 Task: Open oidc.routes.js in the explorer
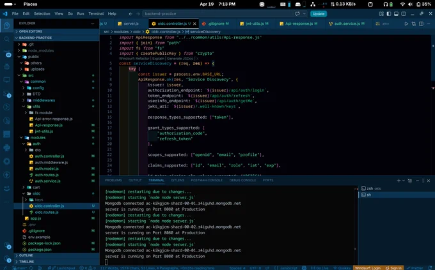tap(56, 212)
